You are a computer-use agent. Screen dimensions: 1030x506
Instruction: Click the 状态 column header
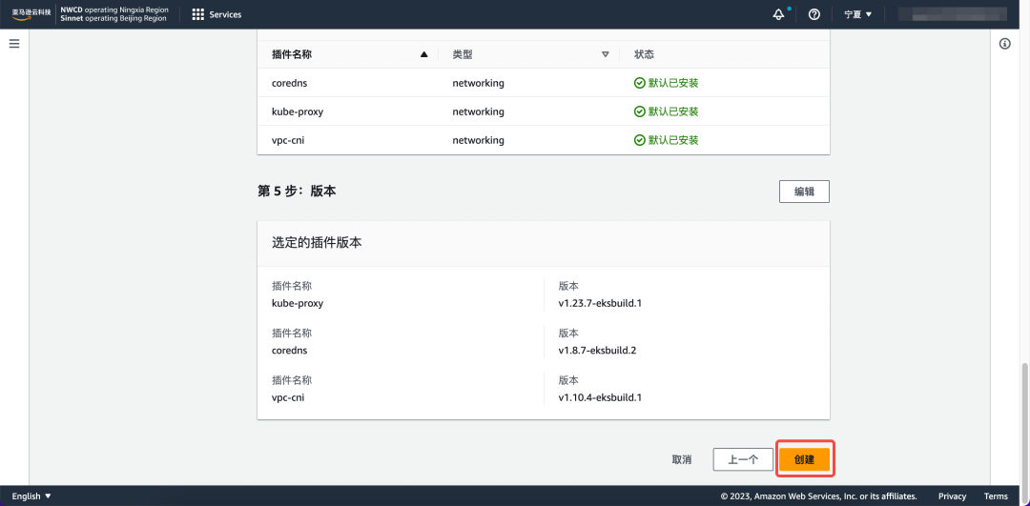click(644, 54)
